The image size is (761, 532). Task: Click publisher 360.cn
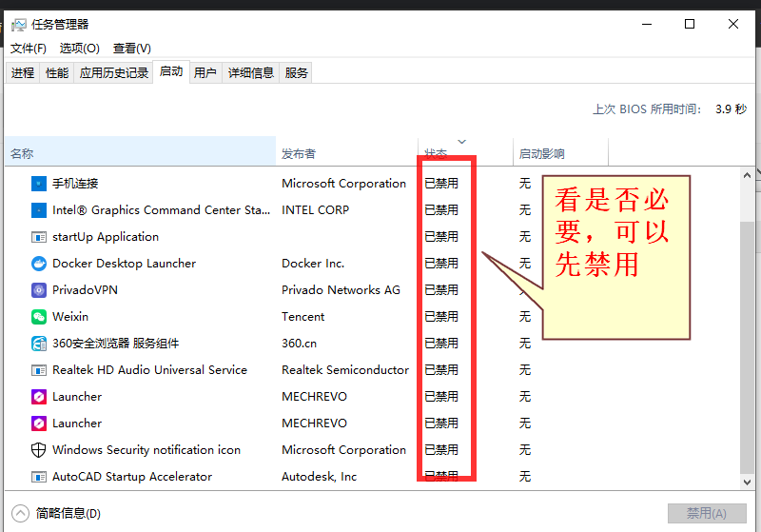(x=299, y=344)
